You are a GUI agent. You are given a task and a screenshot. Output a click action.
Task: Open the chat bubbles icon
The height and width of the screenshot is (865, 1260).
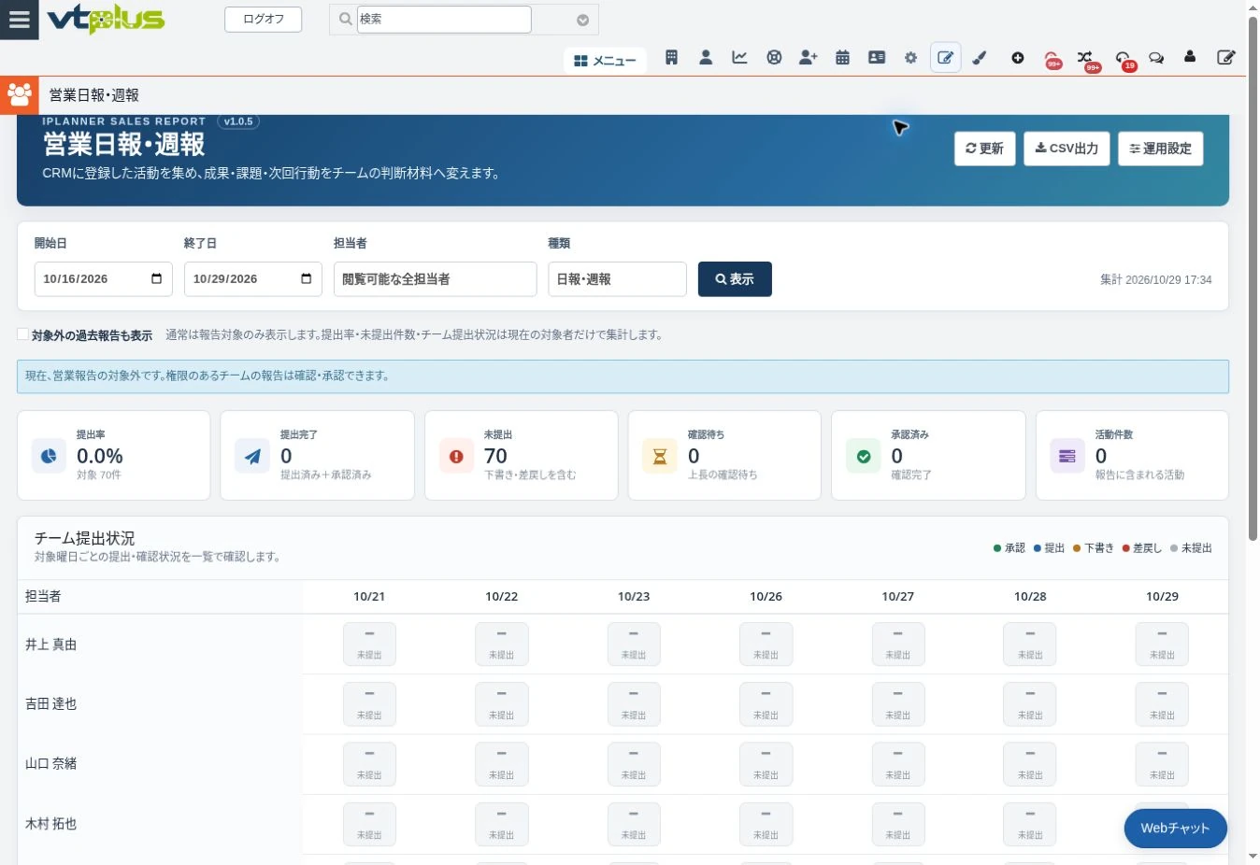point(1156,58)
